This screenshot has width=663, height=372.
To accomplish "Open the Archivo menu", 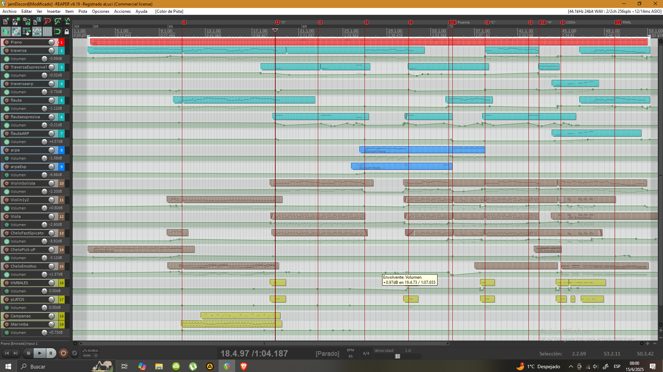I will pos(9,11).
